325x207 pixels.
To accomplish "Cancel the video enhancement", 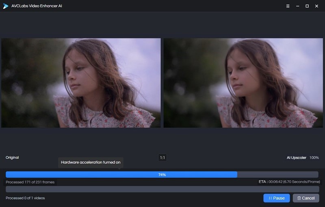I will (306, 198).
